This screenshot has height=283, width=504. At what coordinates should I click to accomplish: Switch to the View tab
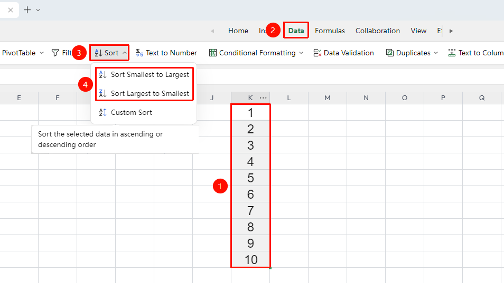(x=418, y=31)
